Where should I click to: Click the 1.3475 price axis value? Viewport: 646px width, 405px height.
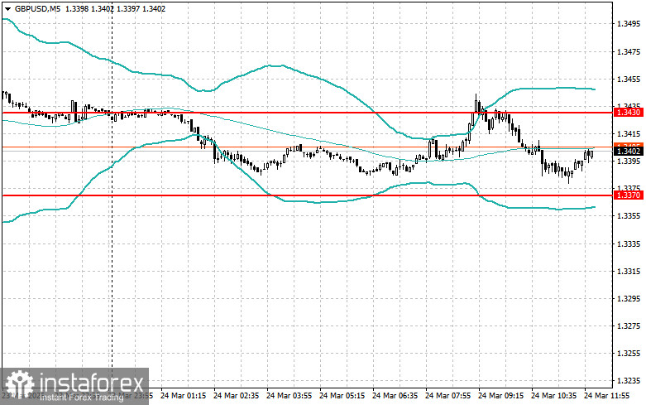629,51
